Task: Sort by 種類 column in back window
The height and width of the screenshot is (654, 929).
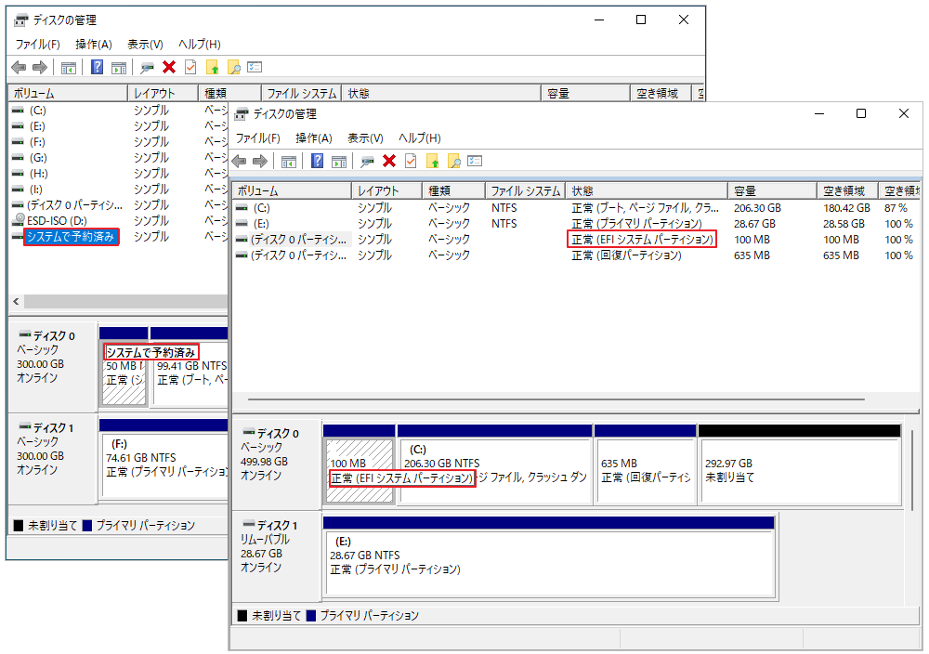Action: pyautogui.click(x=229, y=93)
